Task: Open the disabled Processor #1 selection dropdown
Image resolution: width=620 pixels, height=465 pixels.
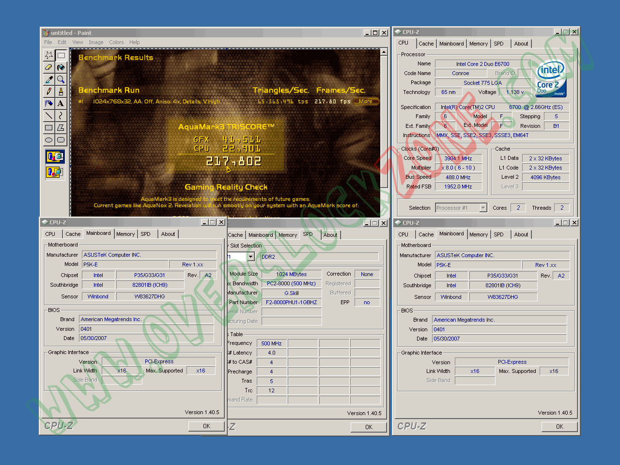Action: coord(461,208)
